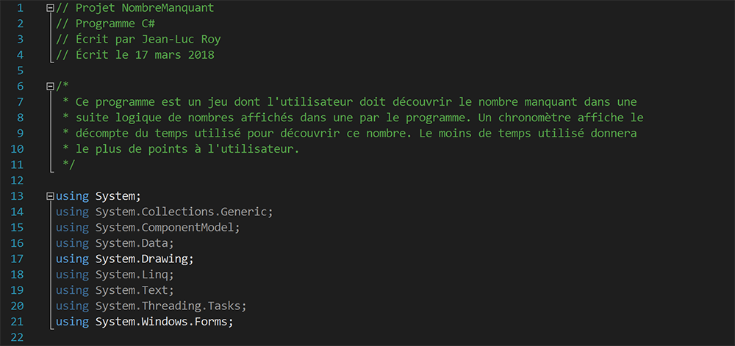Collapse the header comment block at line 1
This screenshot has height=346, width=735.
tap(51, 7)
